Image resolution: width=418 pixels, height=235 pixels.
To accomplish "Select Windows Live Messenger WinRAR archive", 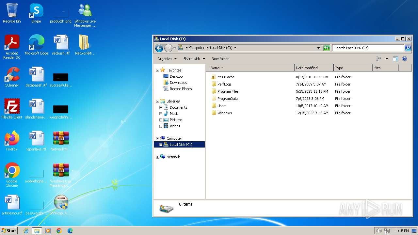I will point(61,175).
